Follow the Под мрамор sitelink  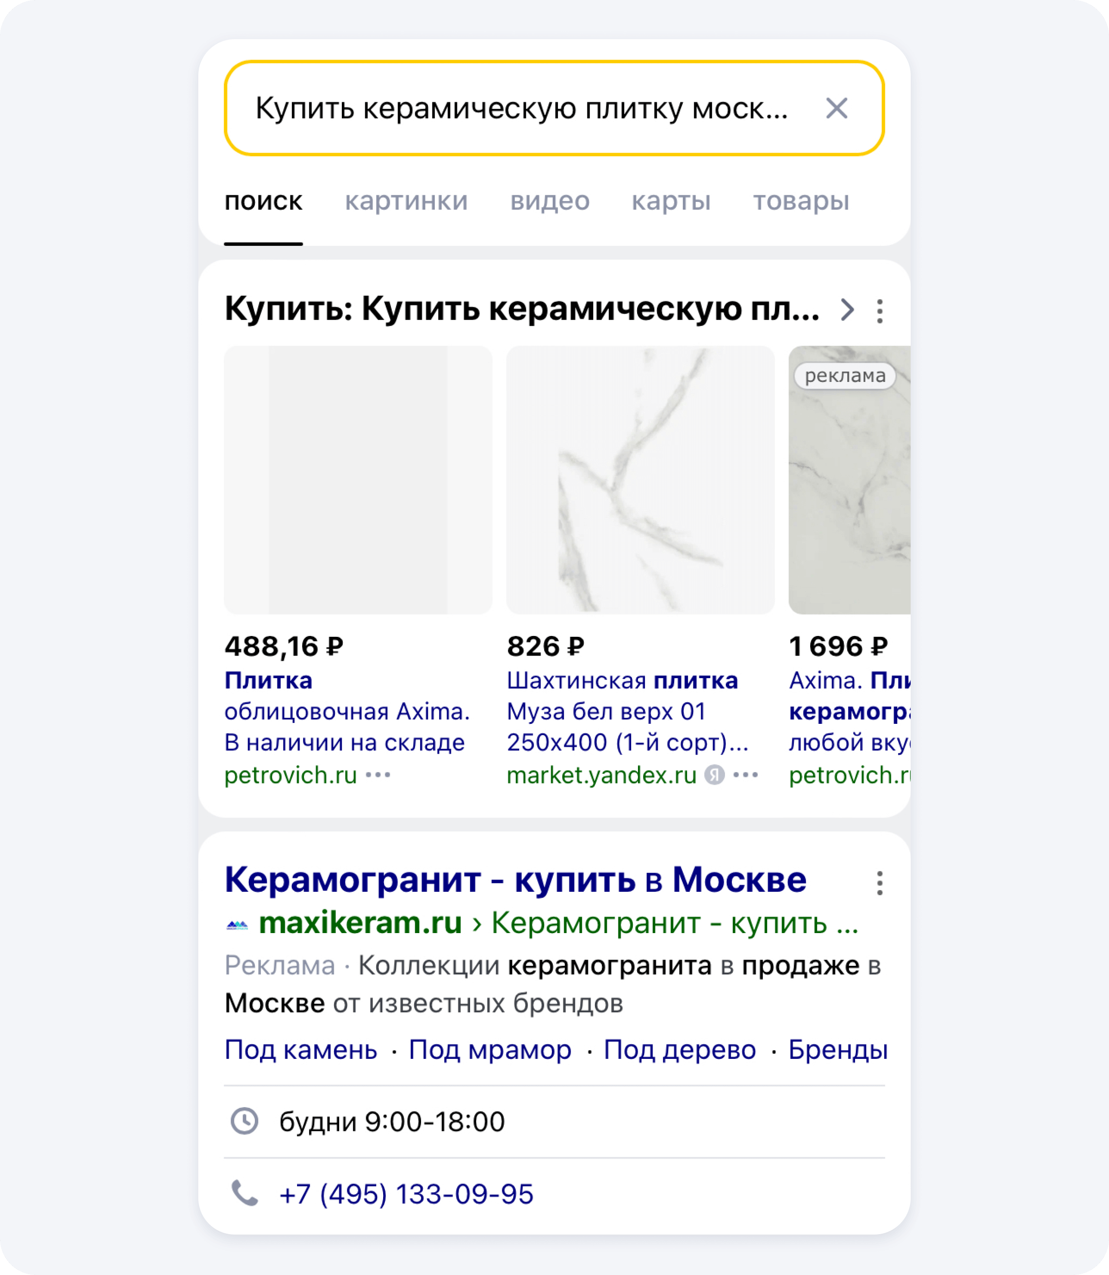(x=490, y=1050)
